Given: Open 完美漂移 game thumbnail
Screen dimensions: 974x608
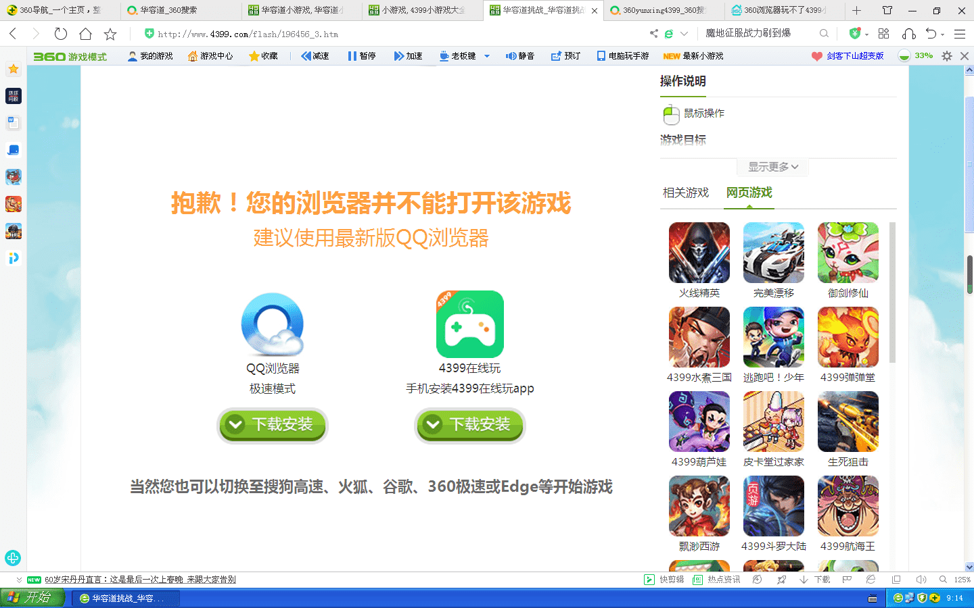Looking at the screenshot, I should coord(774,253).
